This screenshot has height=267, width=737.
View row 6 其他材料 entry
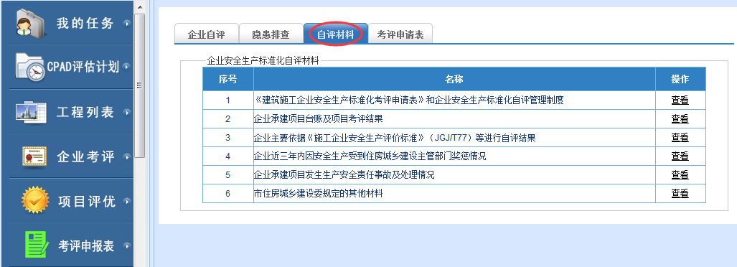[x=680, y=193]
